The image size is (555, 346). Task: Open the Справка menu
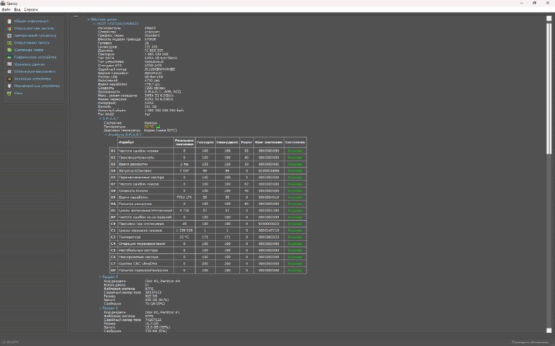(31, 10)
